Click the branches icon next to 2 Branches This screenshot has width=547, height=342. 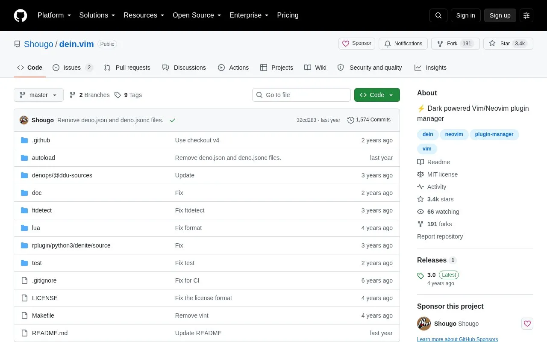click(73, 95)
